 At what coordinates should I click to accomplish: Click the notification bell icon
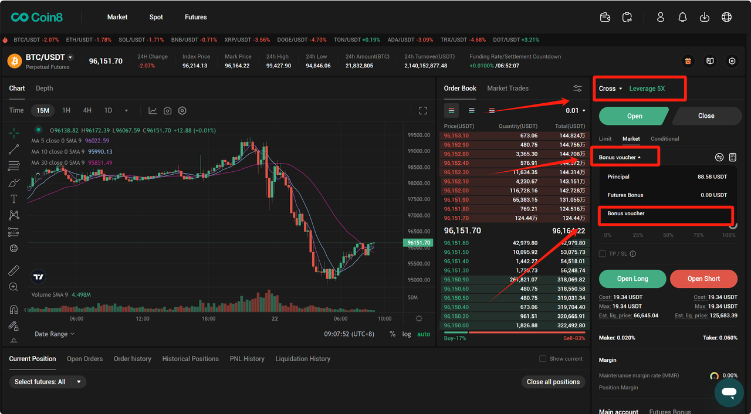[682, 18]
